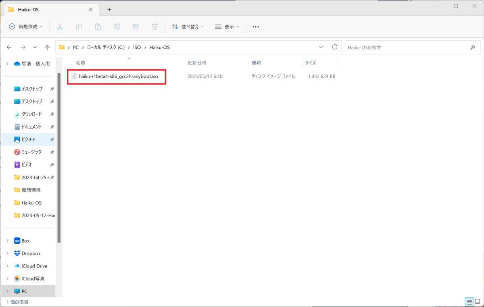Open recent locations dropdown arrow
Image resolution: width=484 pixels, height=307 pixels.
[x=35, y=47]
